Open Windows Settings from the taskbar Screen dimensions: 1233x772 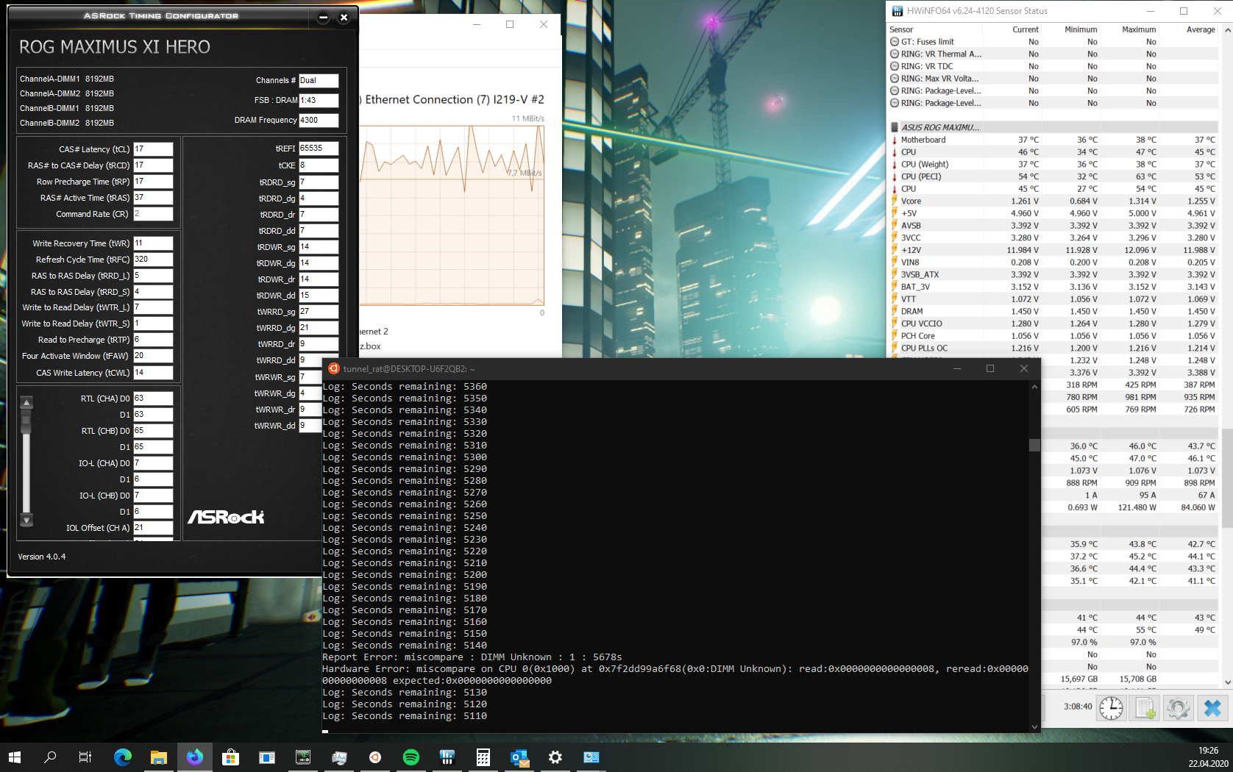pyautogui.click(x=555, y=757)
